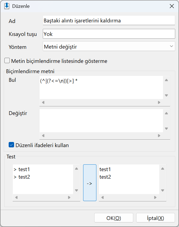Focus the Ad name input field
The width and height of the screenshot is (179, 227).
tap(109, 21)
